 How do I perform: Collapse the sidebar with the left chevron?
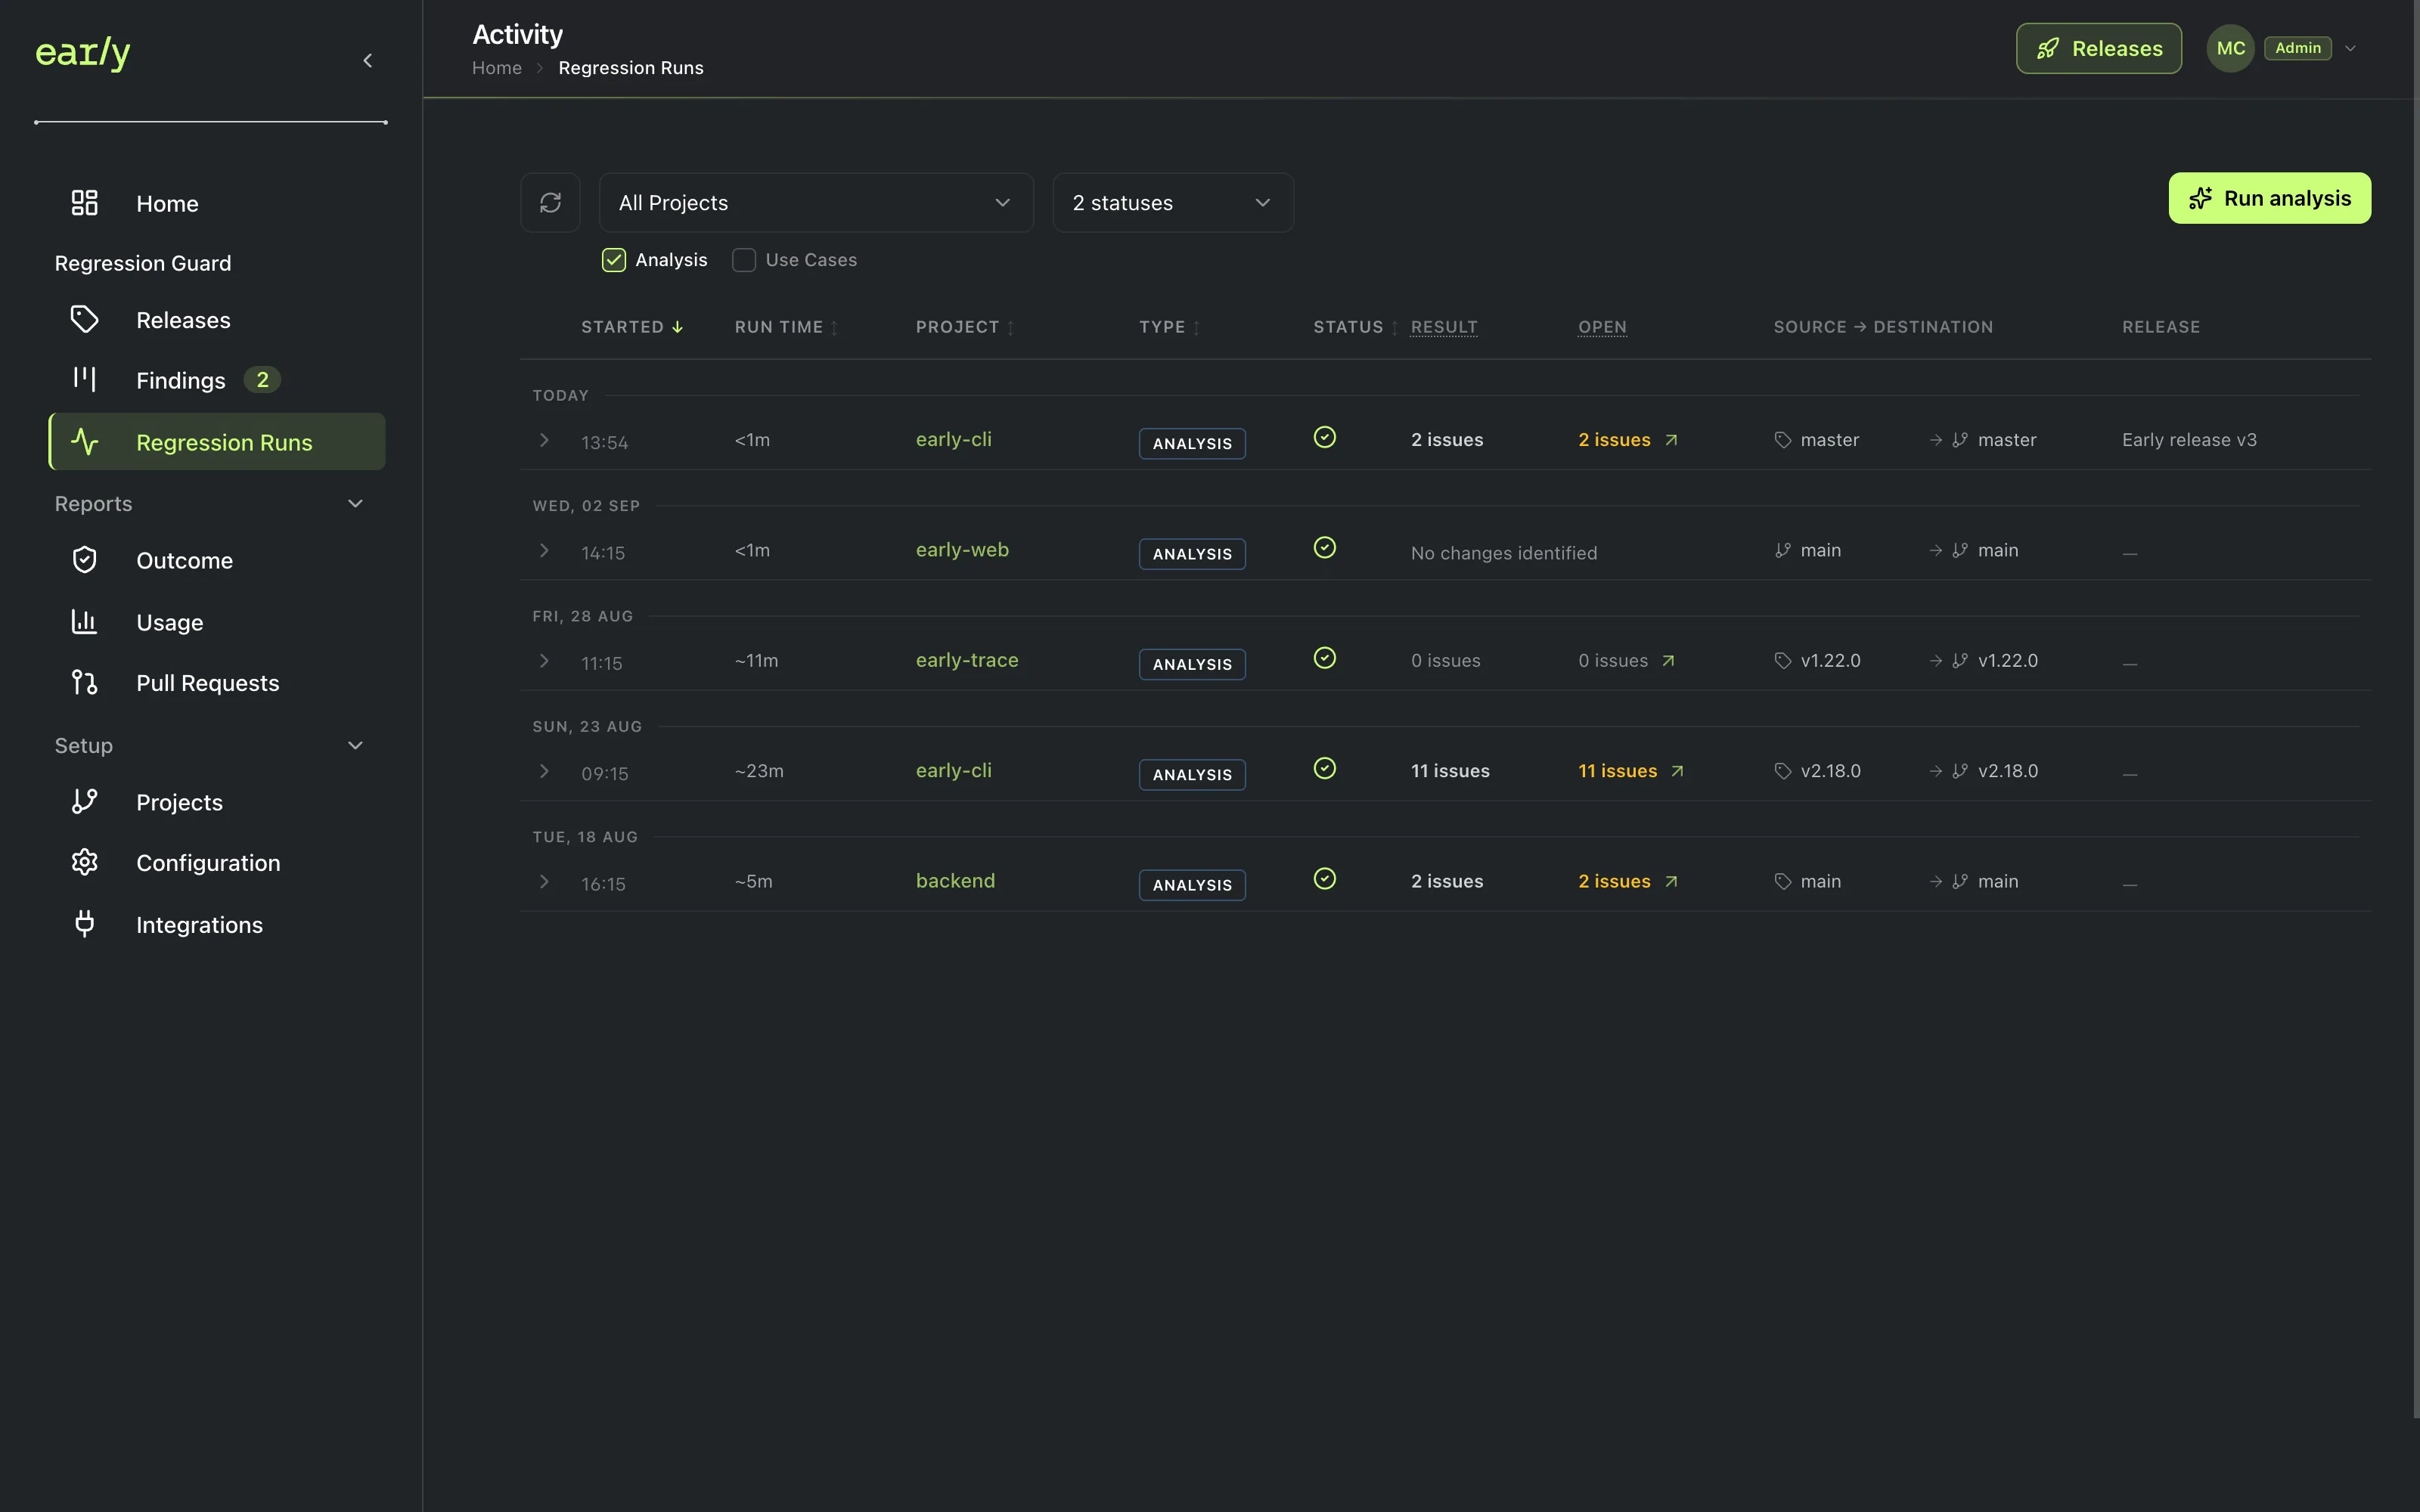click(x=368, y=61)
